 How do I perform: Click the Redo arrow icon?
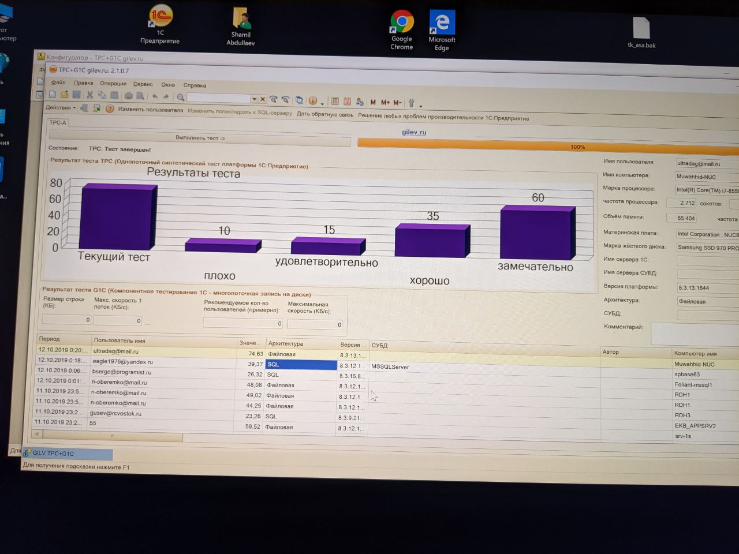point(166,96)
